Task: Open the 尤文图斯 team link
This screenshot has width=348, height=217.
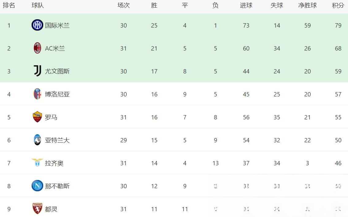Action: 57,71
